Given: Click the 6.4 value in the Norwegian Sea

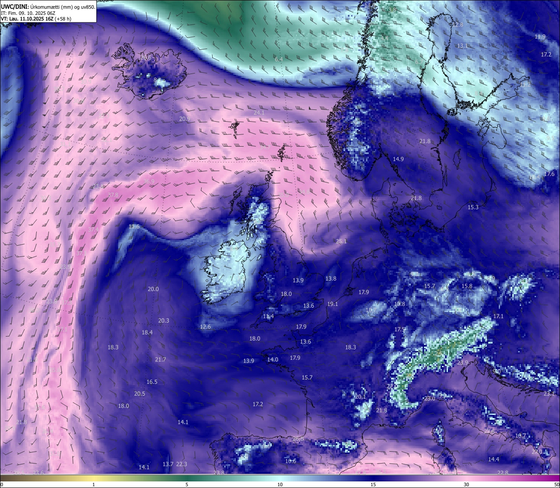Looking at the screenshot, I should click(x=278, y=59).
